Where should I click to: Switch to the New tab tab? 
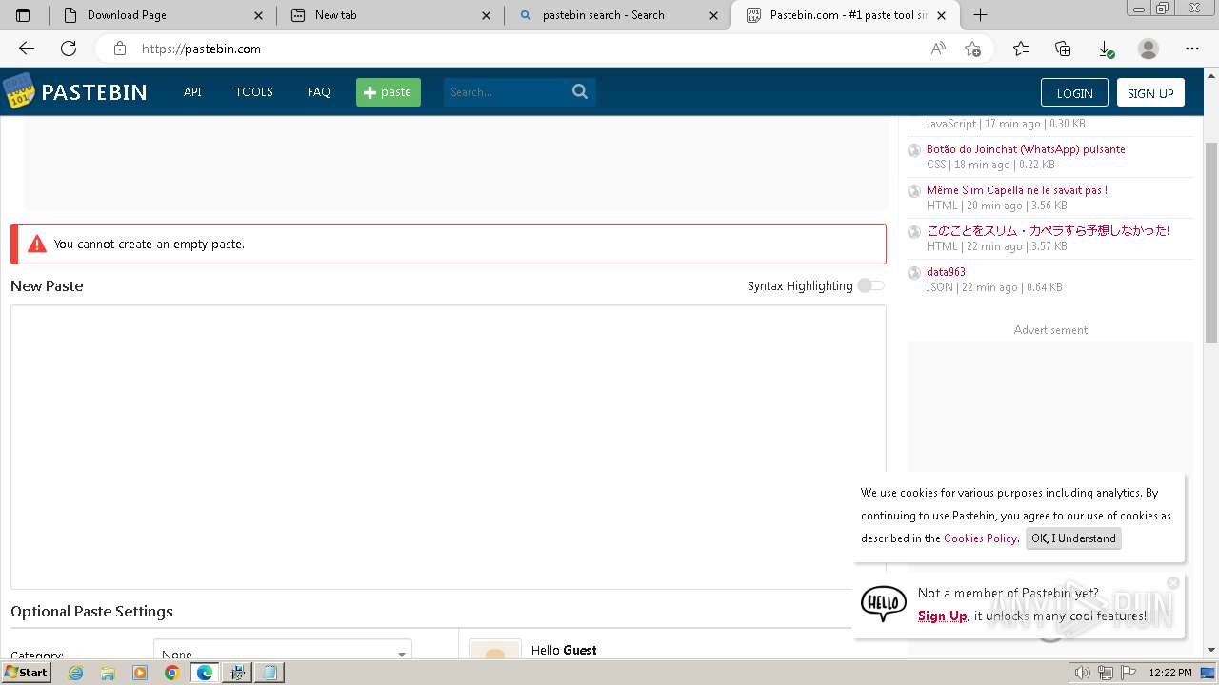pyautogui.click(x=390, y=15)
